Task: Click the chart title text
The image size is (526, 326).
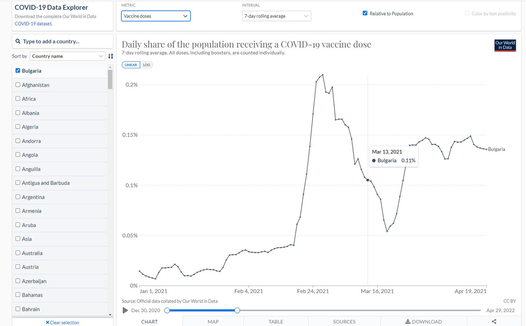Action: tap(247, 44)
